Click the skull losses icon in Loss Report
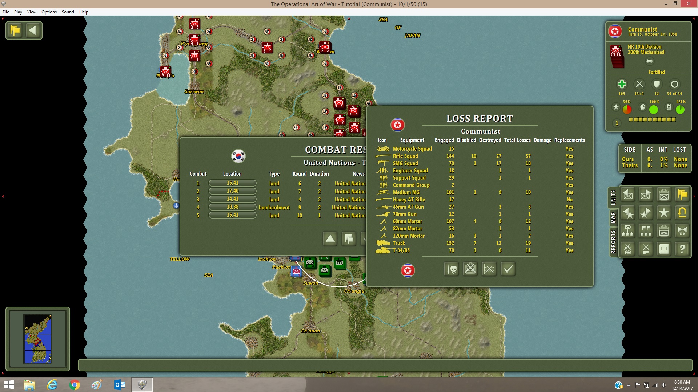The image size is (698, 392). click(452, 269)
